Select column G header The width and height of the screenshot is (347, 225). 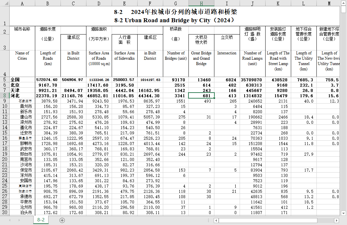[176, 3]
